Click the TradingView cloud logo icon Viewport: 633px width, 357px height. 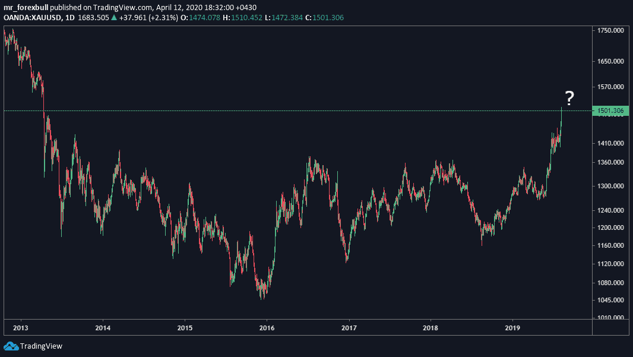coord(11,346)
